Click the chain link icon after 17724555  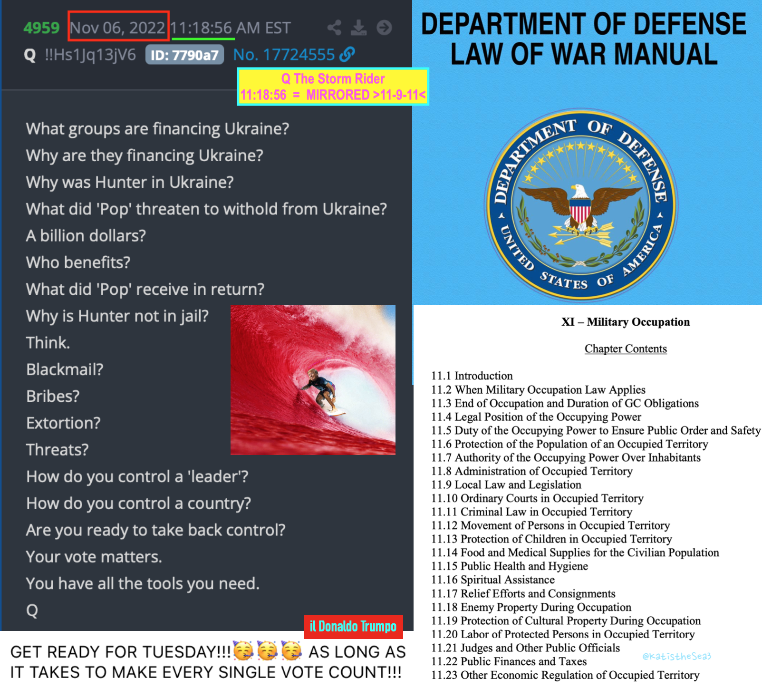[347, 55]
